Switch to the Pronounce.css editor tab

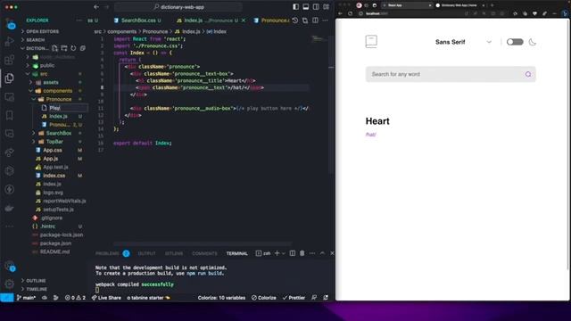point(272,21)
